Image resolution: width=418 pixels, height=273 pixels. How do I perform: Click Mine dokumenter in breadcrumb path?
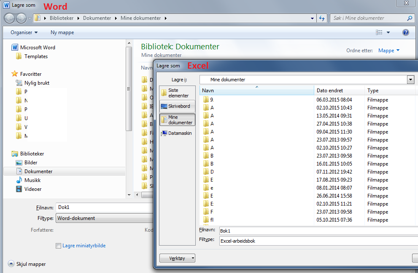click(x=141, y=18)
